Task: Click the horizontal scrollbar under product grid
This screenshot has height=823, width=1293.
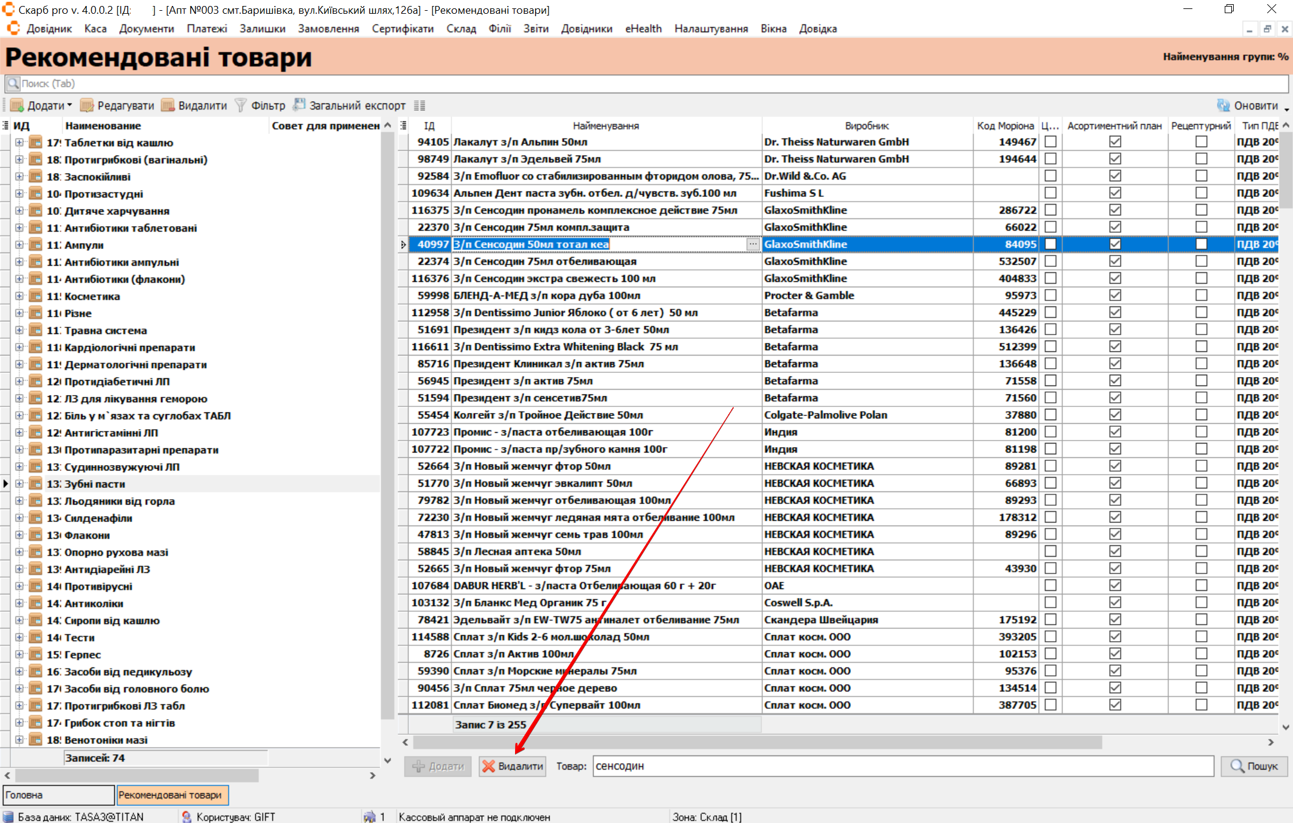Action: [x=757, y=742]
